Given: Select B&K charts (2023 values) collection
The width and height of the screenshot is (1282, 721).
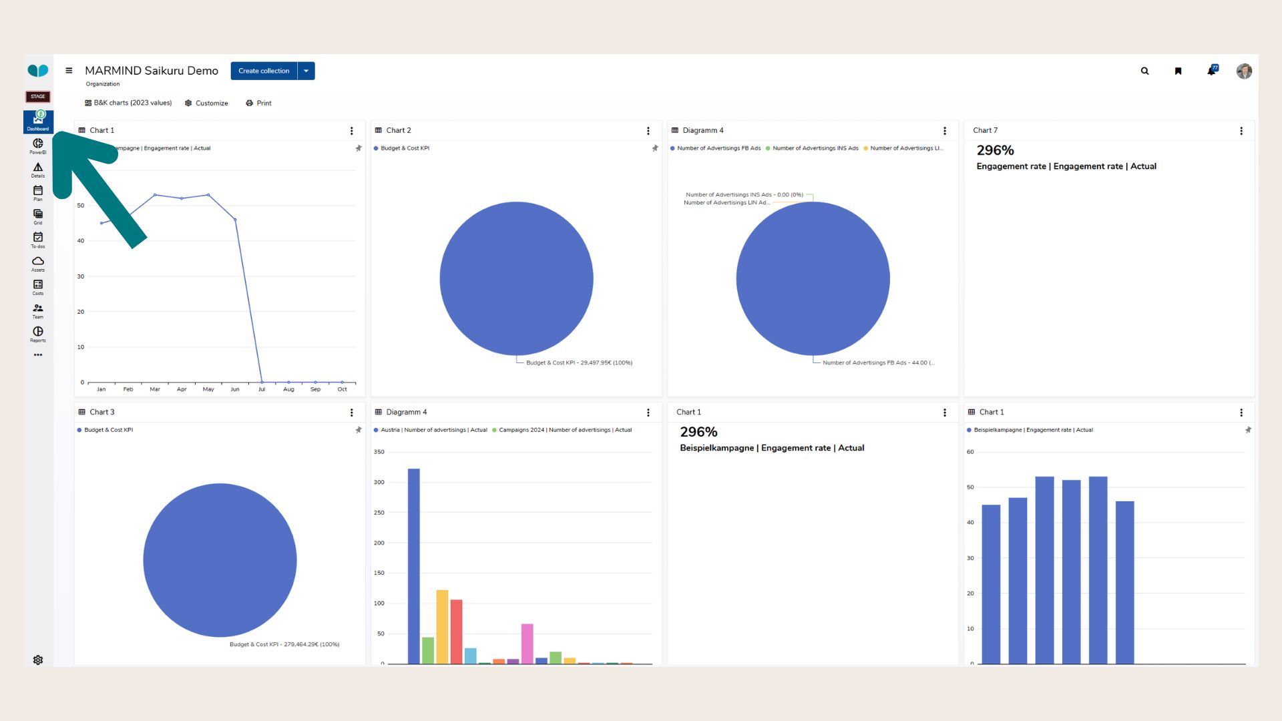Looking at the screenshot, I should pyautogui.click(x=128, y=103).
